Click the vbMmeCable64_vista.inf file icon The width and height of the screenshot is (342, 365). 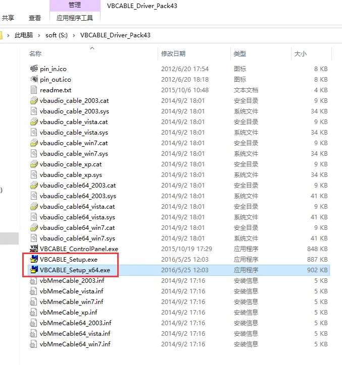33,334
